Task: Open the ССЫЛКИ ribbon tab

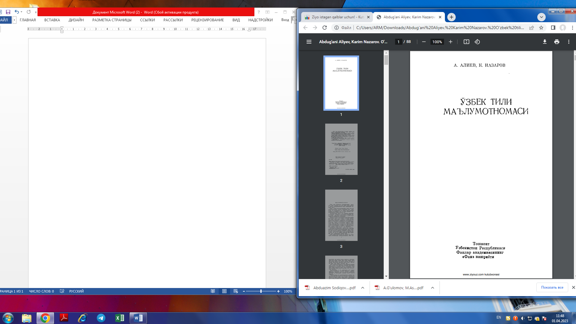Action: coord(147,20)
